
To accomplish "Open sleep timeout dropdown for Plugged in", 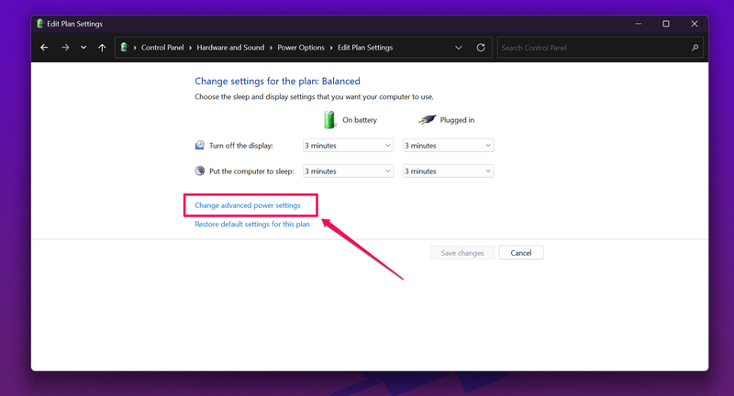I will click(x=448, y=170).
